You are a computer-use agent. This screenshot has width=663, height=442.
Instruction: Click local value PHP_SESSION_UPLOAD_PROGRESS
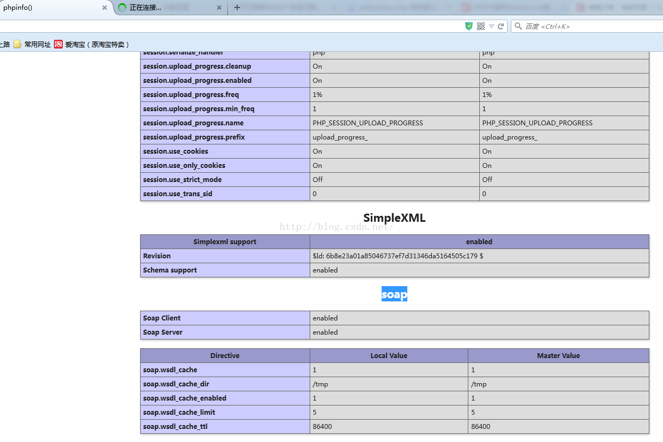coord(367,123)
